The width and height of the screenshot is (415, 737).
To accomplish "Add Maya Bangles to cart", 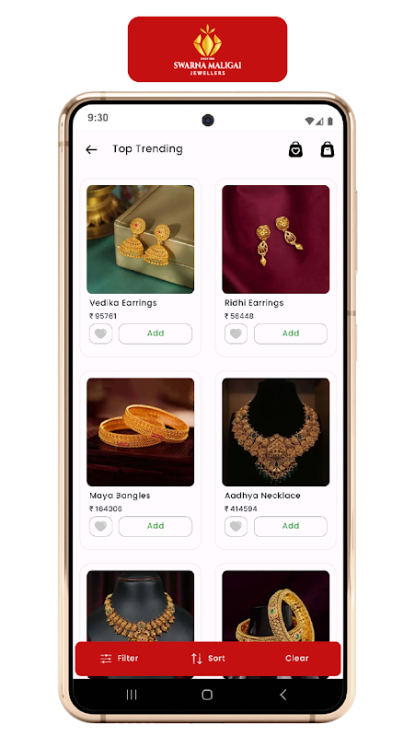I will (x=156, y=526).
